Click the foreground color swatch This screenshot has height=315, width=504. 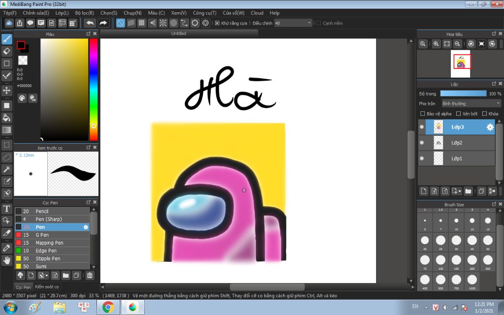(21, 45)
